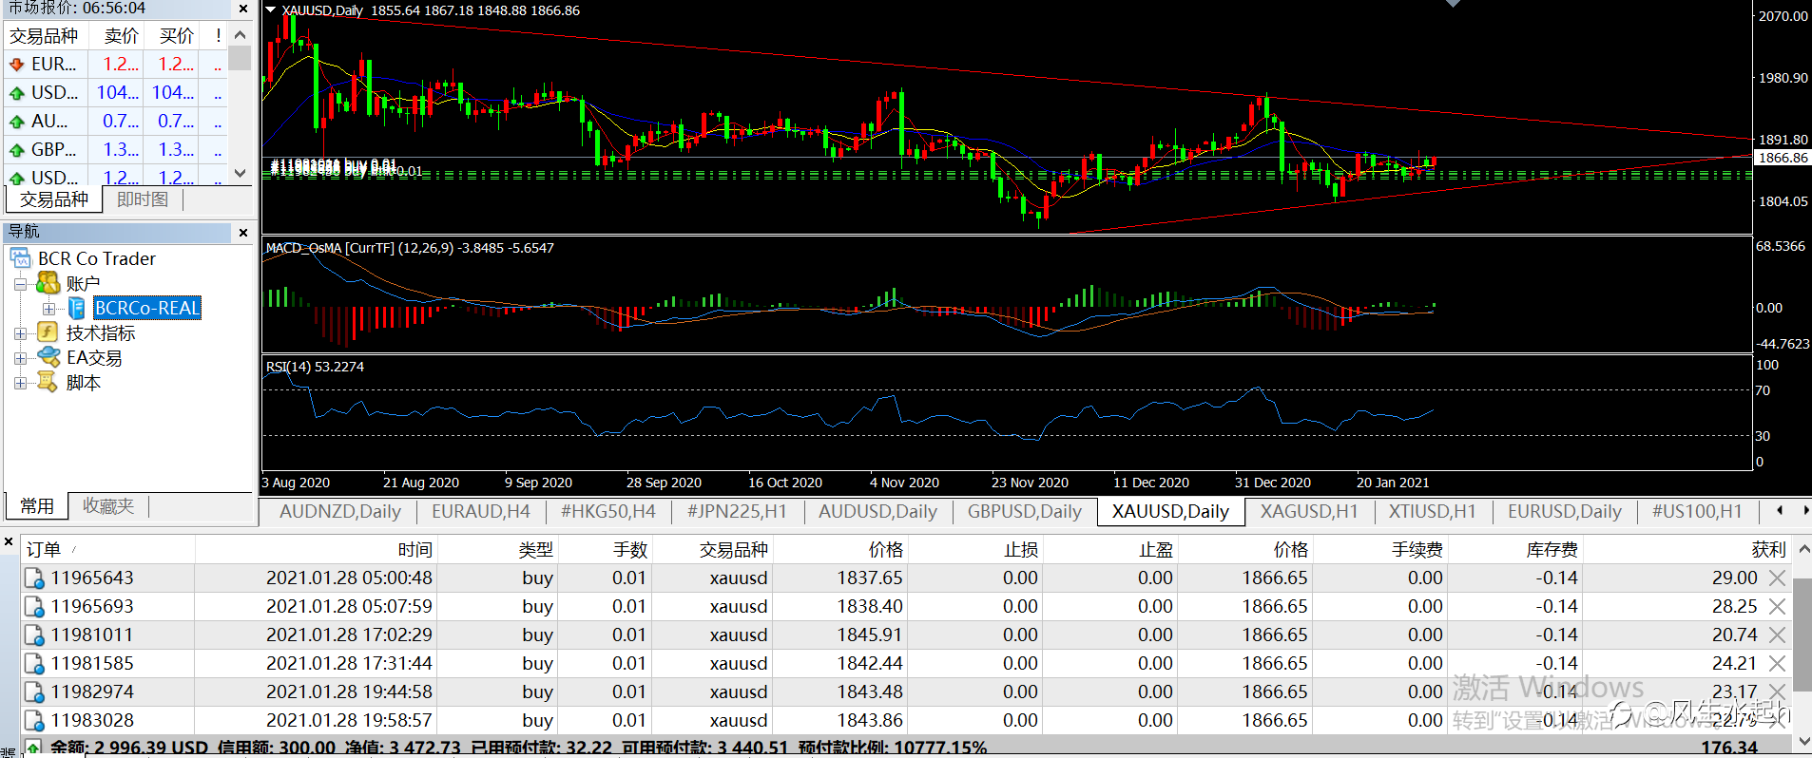The image size is (1812, 758).
Task: Click order 11981585 document icon
Action: (34, 664)
